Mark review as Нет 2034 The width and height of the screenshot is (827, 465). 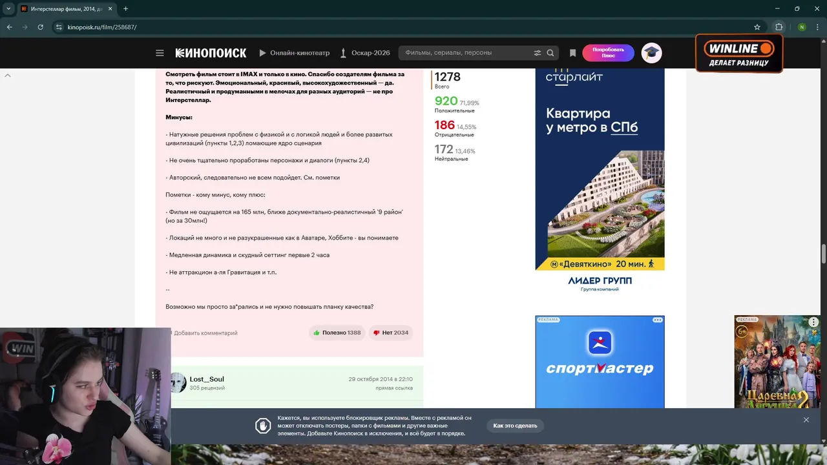point(390,333)
